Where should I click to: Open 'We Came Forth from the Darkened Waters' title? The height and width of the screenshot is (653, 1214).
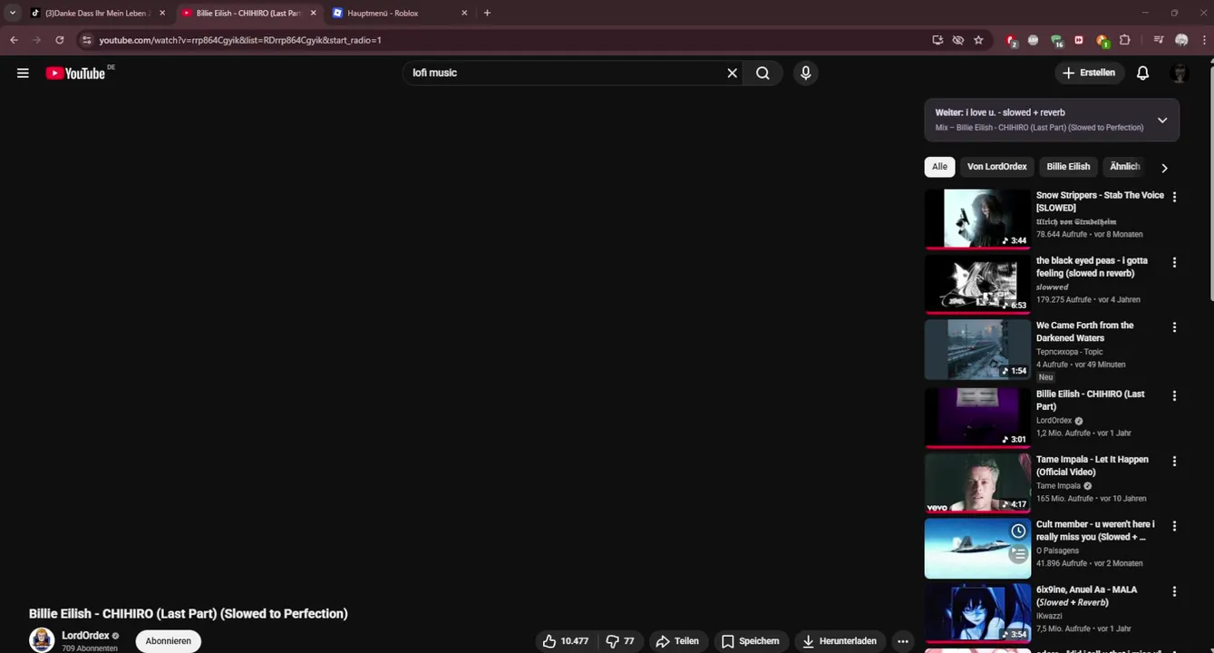tap(1084, 331)
